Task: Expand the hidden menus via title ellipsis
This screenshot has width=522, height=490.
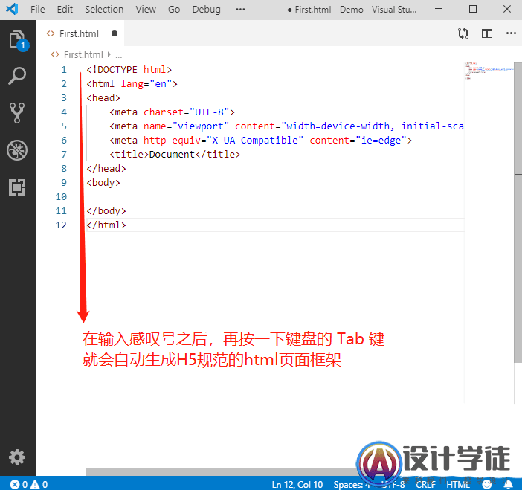Action: [x=240, y=10]
